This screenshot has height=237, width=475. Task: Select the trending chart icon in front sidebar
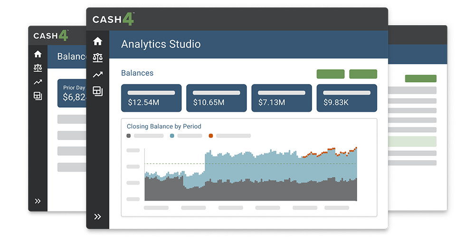tap(97, 74)
